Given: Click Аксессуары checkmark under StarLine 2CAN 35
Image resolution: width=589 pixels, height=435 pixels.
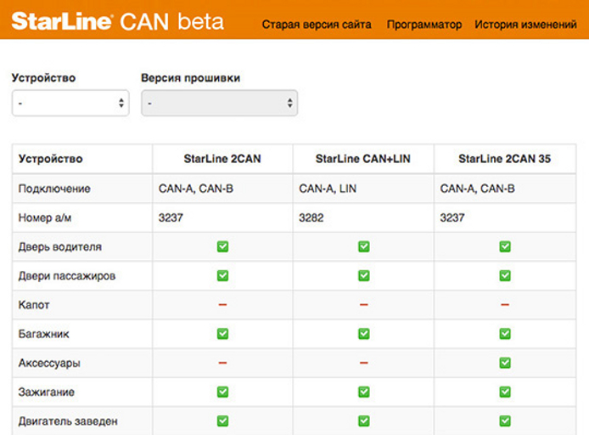Looking at the screenshot, I should click(505, 363).
